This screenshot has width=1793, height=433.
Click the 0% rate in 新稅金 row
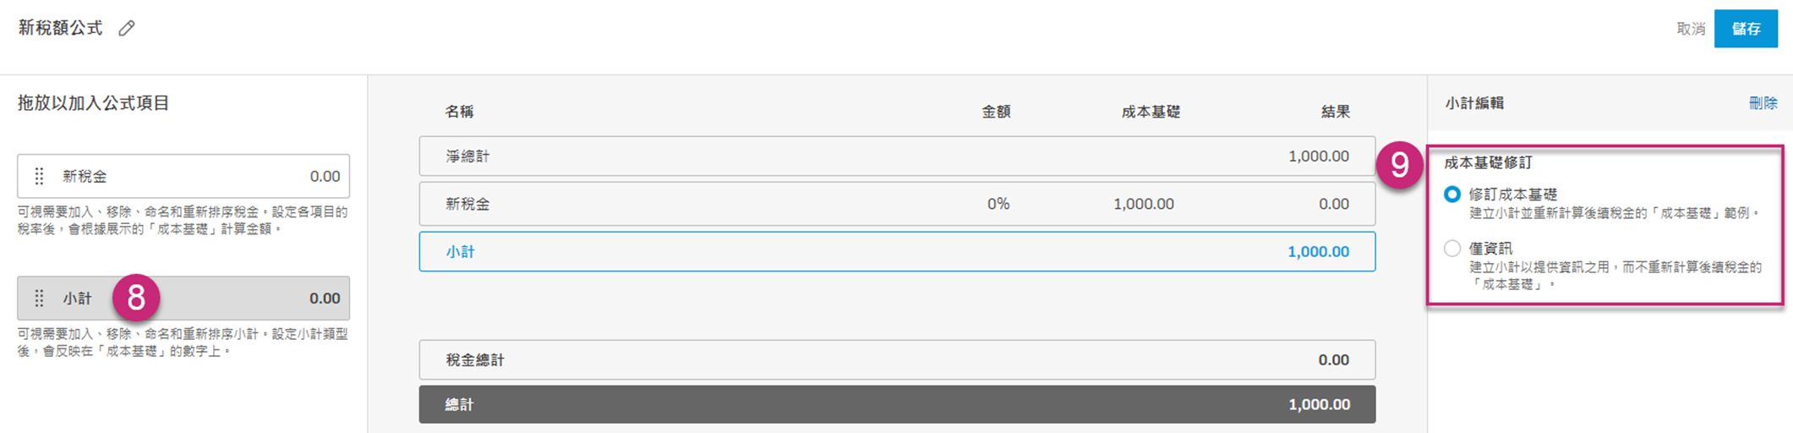998,204
